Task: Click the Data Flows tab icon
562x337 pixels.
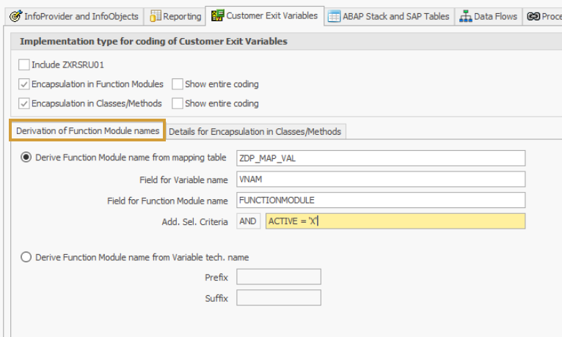Action: coord(465,16)
